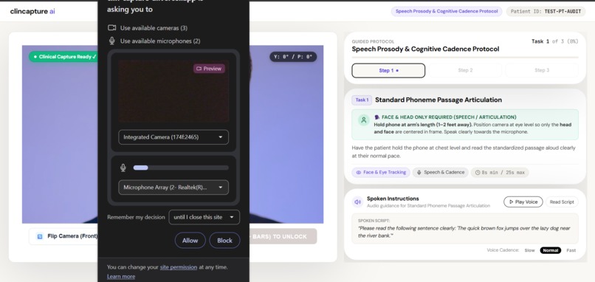Image resolution: width=595 pixels, height=282 pixels.
Task: Click the speaker icon beside Spoken Instructions
Action: click(357, 202)
